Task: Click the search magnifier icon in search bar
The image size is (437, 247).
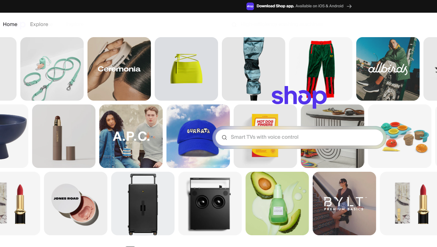Action: point(224,137)
